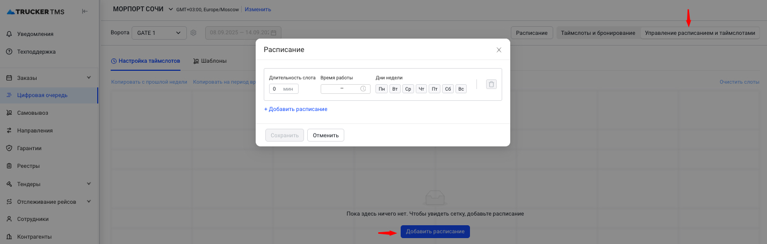Screen dimensions: 767x244
Task: Open calendar icon in date range field
Action: pos(273,33)
